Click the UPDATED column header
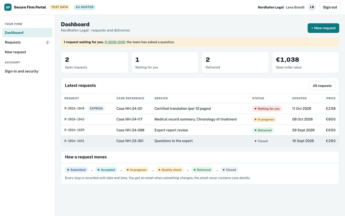The height and width of the screenshot is (216, 345). tap(299, 98)
